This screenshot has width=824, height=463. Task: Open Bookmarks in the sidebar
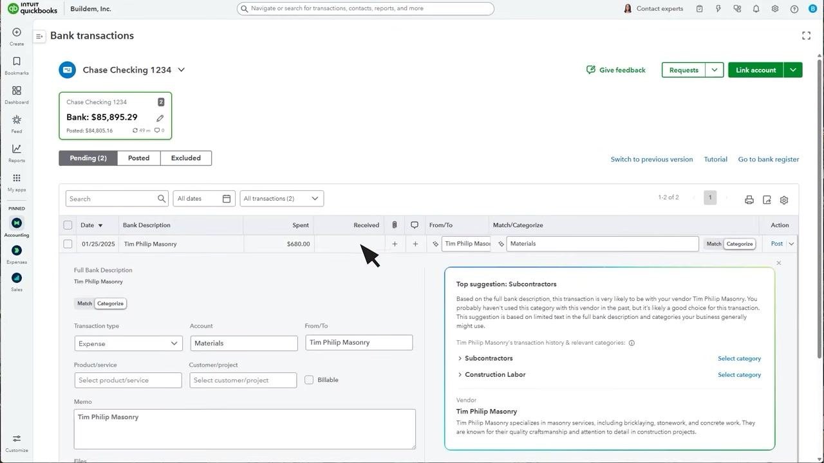(x=17, y=66)
